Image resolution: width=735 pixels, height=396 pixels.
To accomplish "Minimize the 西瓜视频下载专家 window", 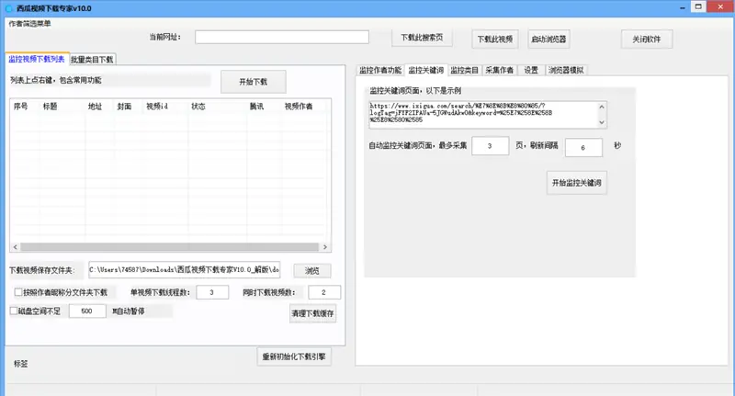I will [x=682, y=7].
